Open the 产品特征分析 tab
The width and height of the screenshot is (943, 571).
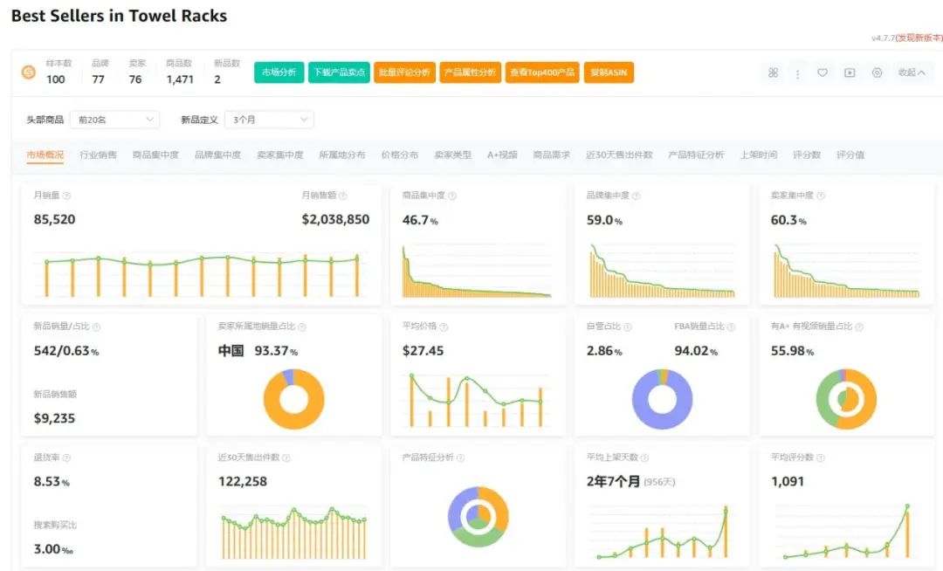(x=697, y=155)
